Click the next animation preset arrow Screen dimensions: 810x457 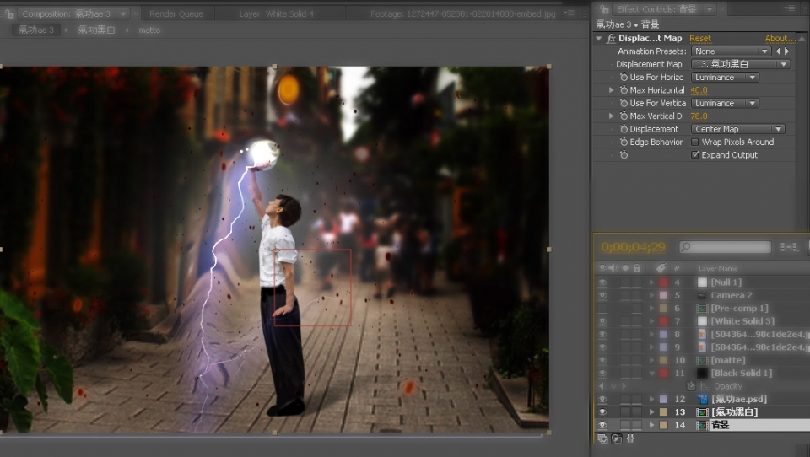point(787,51)
